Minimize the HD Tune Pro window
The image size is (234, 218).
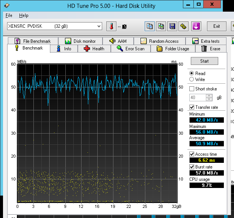click(188, 4)
